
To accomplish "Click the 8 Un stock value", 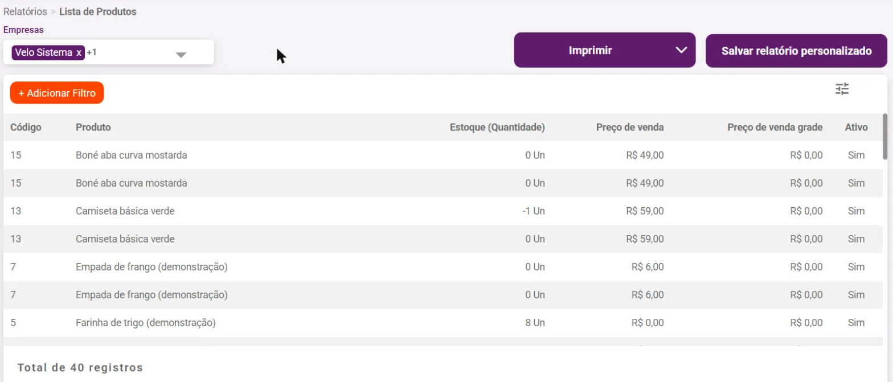I will point(535,323).
